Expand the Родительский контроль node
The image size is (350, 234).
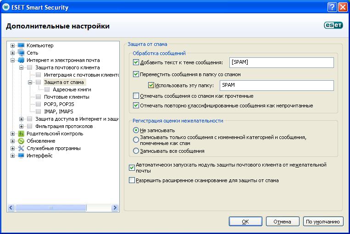point(12,134)
